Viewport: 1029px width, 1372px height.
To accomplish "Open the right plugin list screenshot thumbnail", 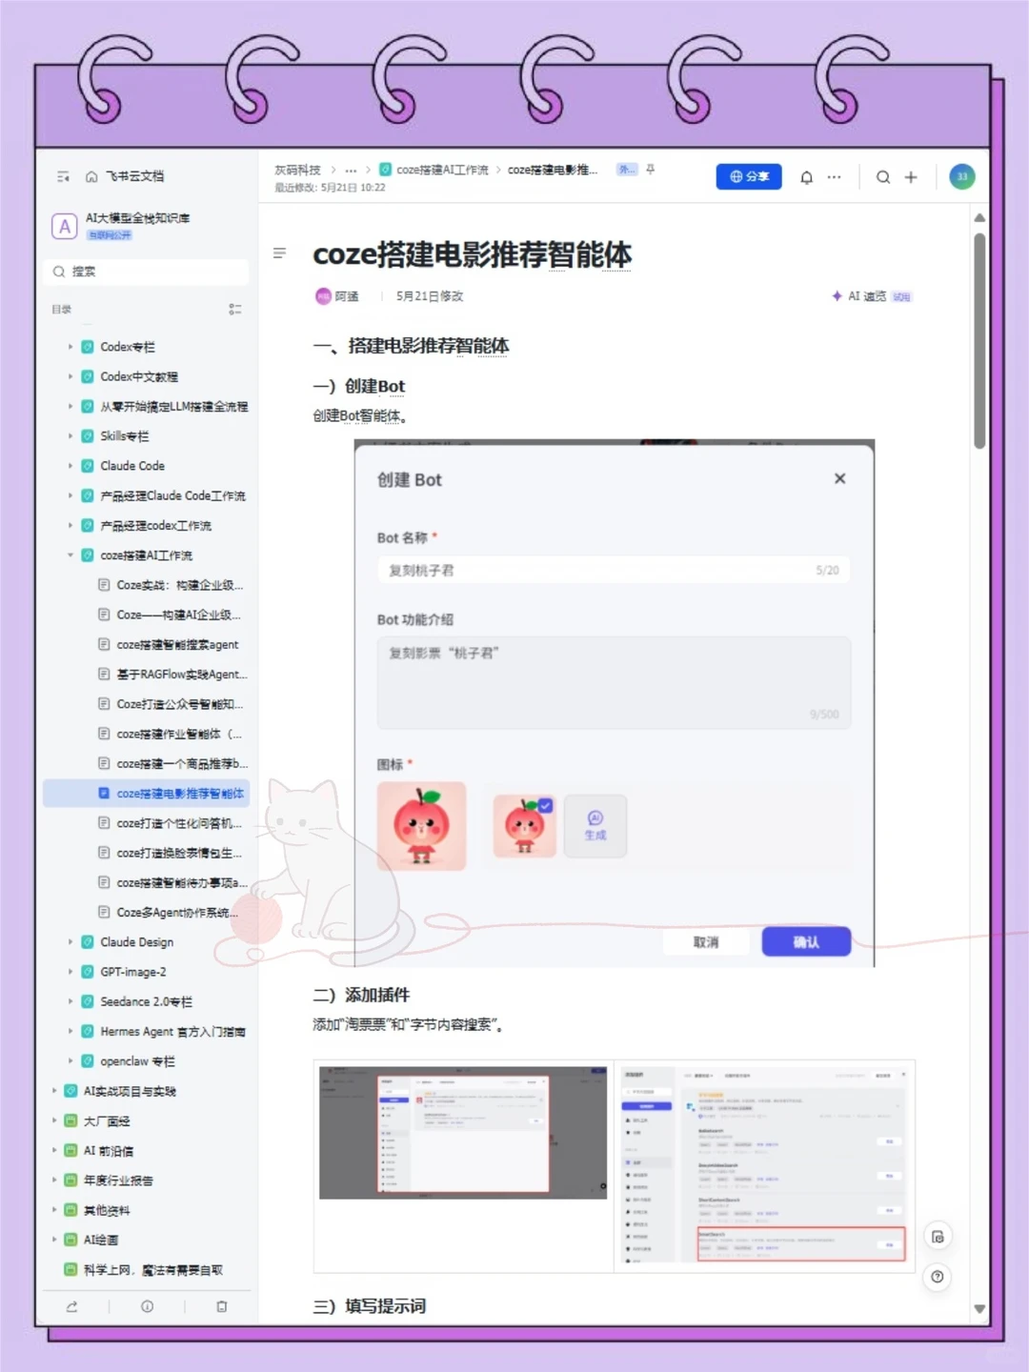I will pos(764,1166).
